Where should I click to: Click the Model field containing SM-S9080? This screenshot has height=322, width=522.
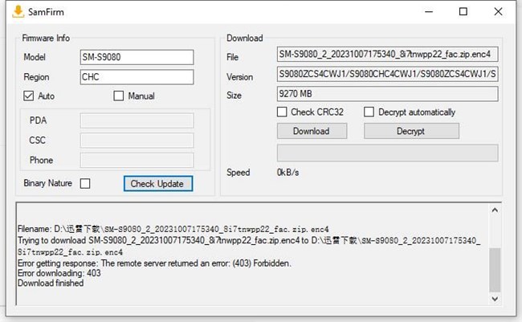pos(137,57)
